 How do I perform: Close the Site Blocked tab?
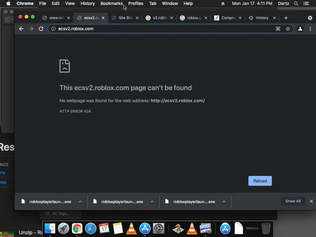click(137, 18)
